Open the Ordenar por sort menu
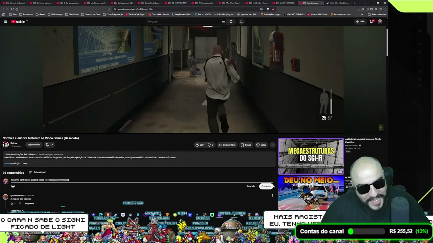Screen dimensions: 433x243 click(37, 172)
